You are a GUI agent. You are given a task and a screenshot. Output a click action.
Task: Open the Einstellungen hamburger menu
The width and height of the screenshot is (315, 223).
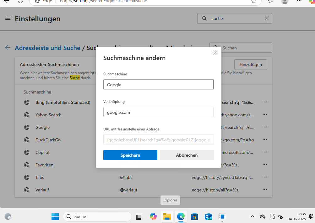click(x=8, y=18)
